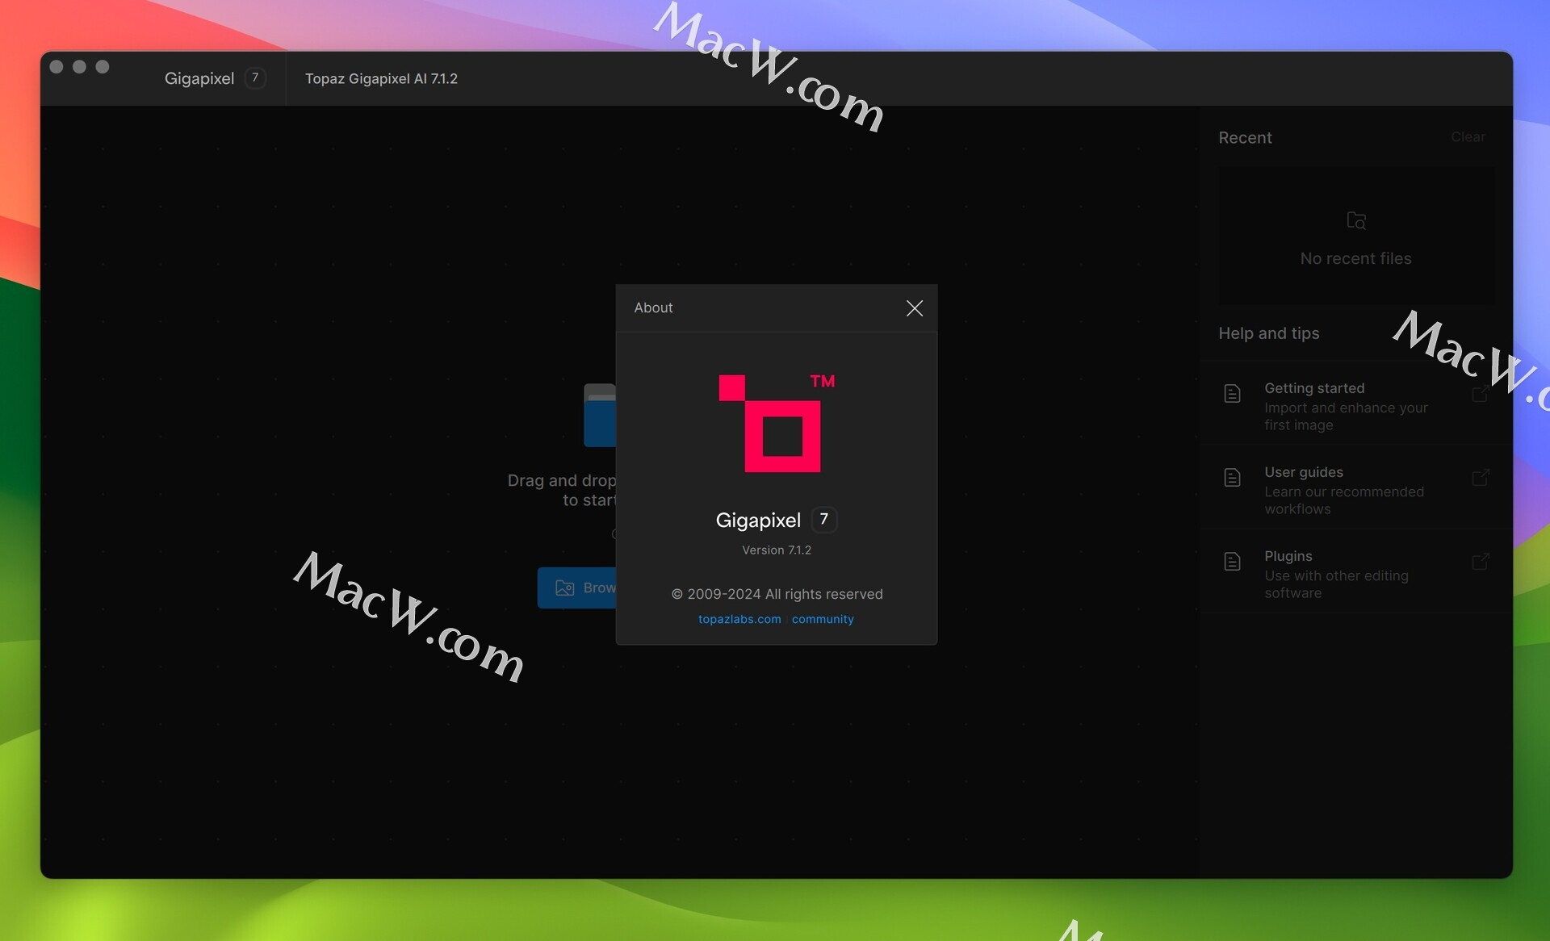This screenshot has width=1550, height=941.
Task: Click the Help and tips heading
Action: [x=1268, y=333]
